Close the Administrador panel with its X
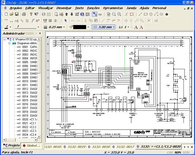The image size is (195, 155). tap(40, 33)
